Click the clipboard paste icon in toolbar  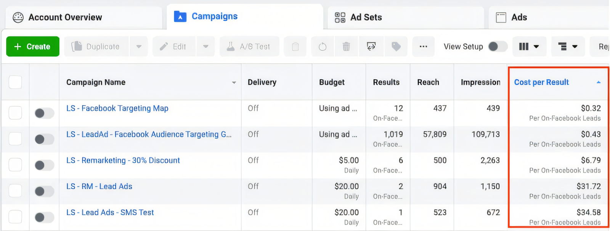[295, 47]
